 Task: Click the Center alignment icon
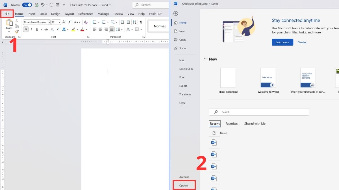100,29
